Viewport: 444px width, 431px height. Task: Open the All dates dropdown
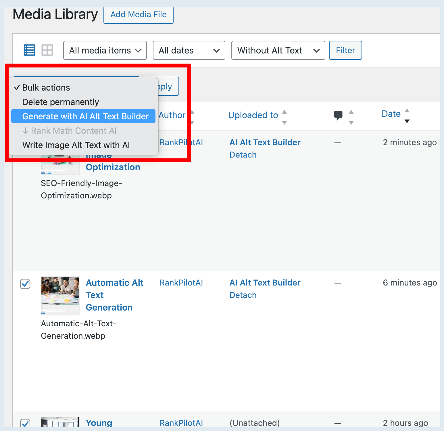(x=189, y=50)
